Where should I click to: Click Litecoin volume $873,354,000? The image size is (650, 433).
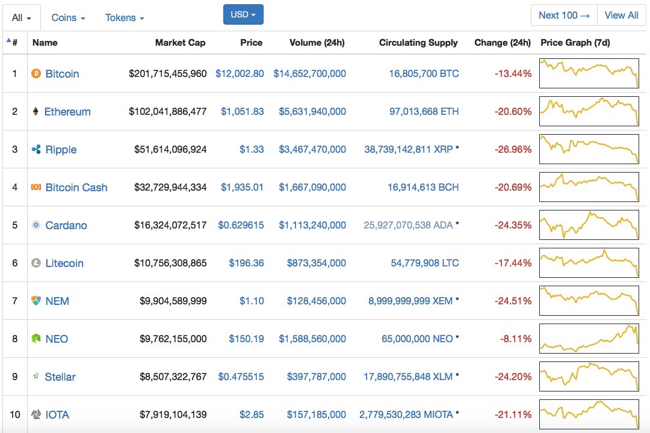[317, 263]
